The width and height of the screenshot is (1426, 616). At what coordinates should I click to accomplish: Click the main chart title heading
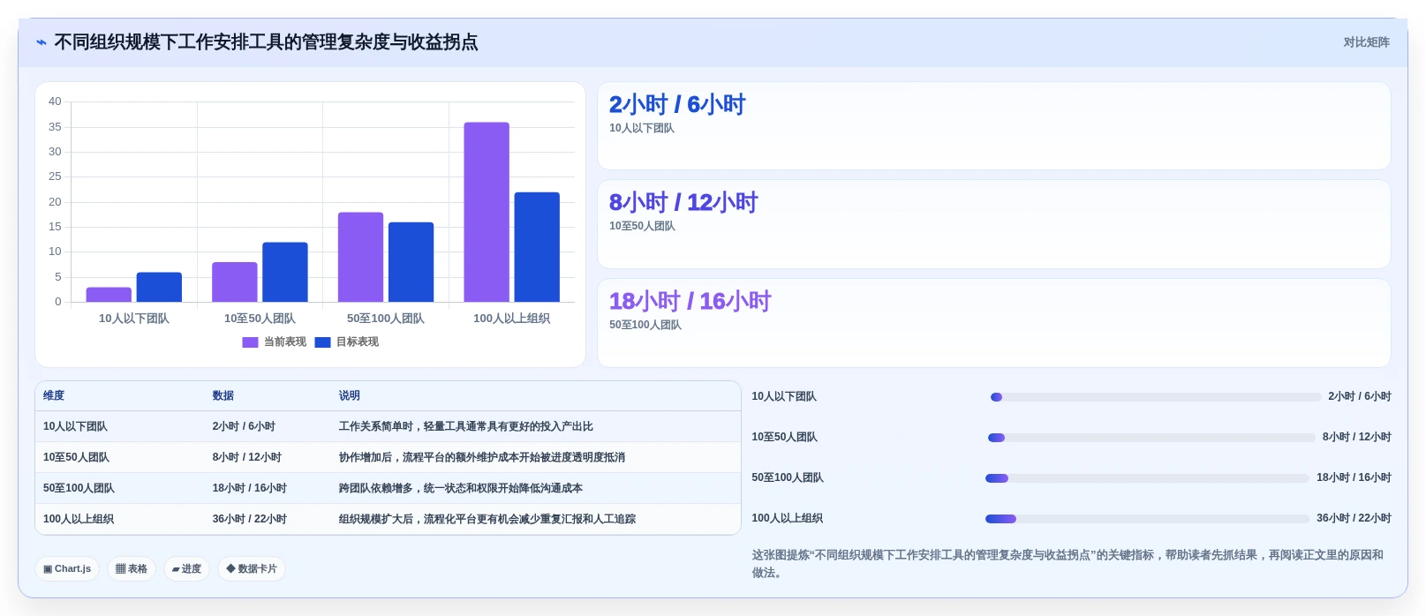(266, 42)
